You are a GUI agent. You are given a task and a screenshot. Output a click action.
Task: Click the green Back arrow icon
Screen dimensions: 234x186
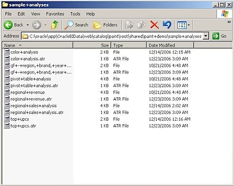8,25
